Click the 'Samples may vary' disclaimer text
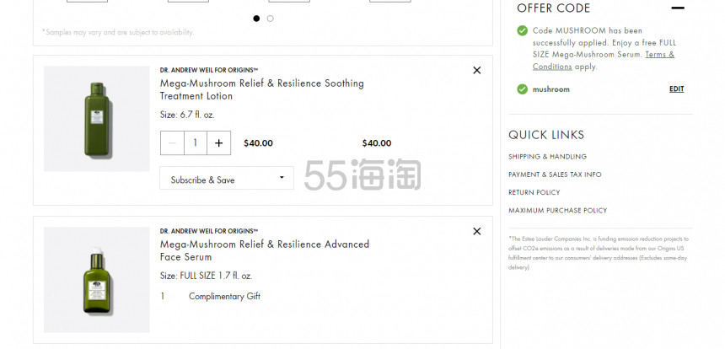This screenshot has width=725, height=349. pyautogui.click(x=117, y=32)
